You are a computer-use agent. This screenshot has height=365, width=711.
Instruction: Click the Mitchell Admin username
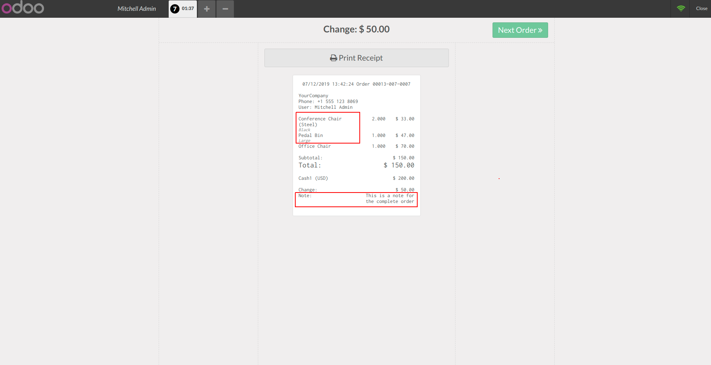click(137, 8)
